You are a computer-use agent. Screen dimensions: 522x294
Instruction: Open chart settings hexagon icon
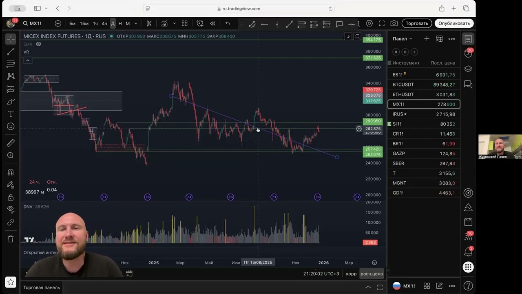pos(369,23)
